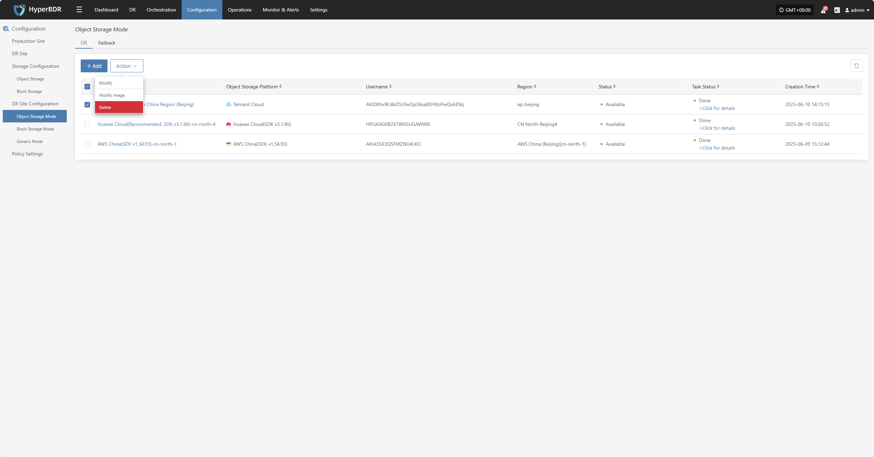Click the AWS China platform icon
Screen dimensions: 874x457
[x=229, y=144]
